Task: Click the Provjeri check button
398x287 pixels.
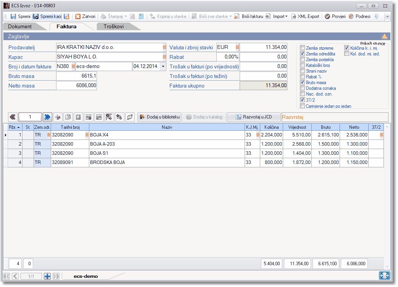Action: tap(335, 16)
